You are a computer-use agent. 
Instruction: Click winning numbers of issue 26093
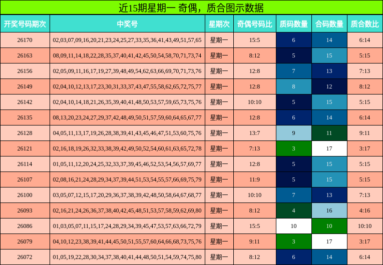click(x=127, y=210)
